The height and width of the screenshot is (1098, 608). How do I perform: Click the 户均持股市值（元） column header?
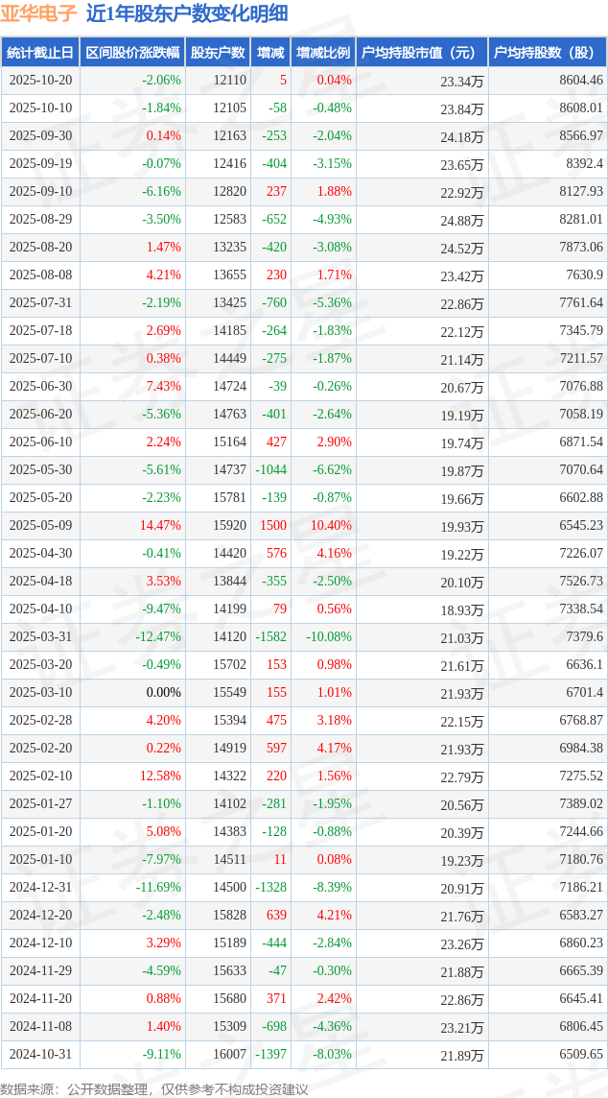pyautogui.click(x=422, y=53)
